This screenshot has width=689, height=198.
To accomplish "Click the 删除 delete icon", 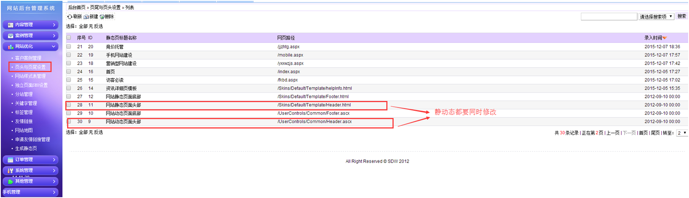I will coord(102,17).
